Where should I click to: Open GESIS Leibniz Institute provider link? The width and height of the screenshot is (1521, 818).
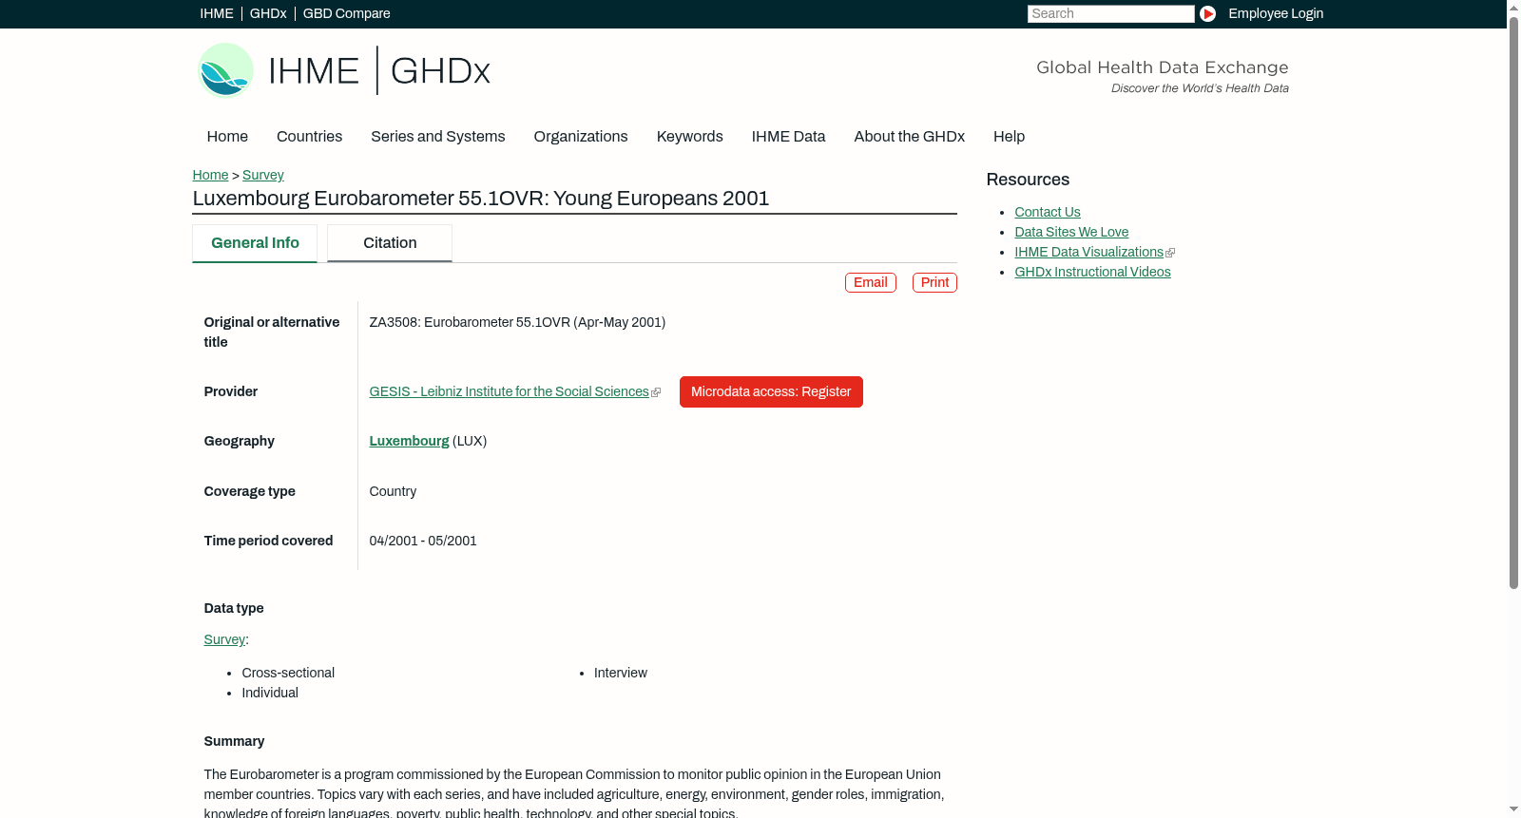[x=509, y=391]
